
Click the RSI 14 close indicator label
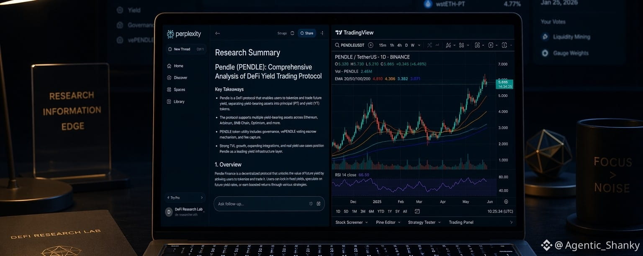click(x=346, y=175)
